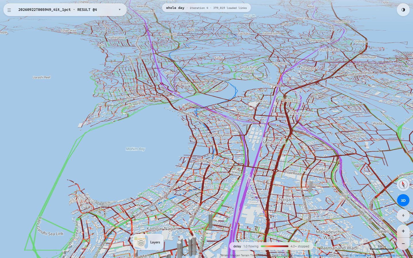The width and height of the screenshot is (413, 258).
Task: Open the Overture Maps Foundation attribution link
Action: pyautogui.click(x=311, y=255)
